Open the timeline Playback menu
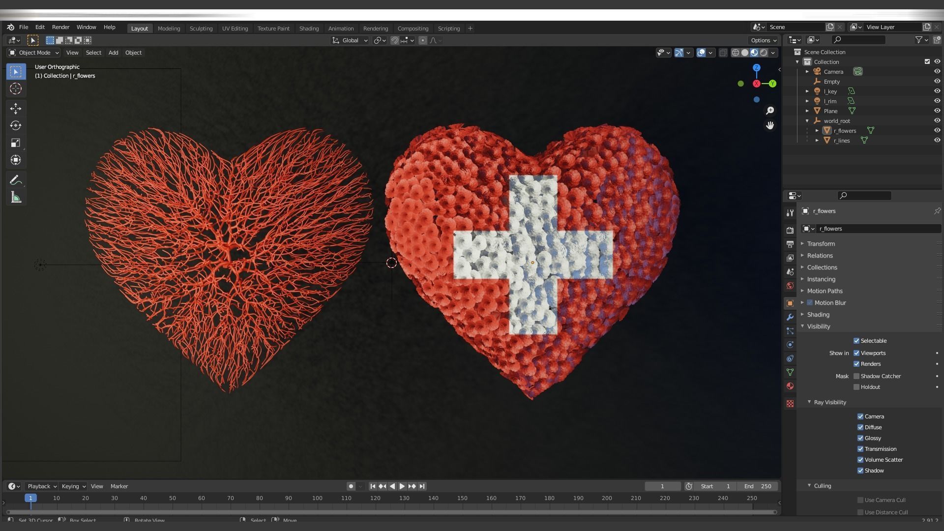The image size is (944, 531). point(42,486)
